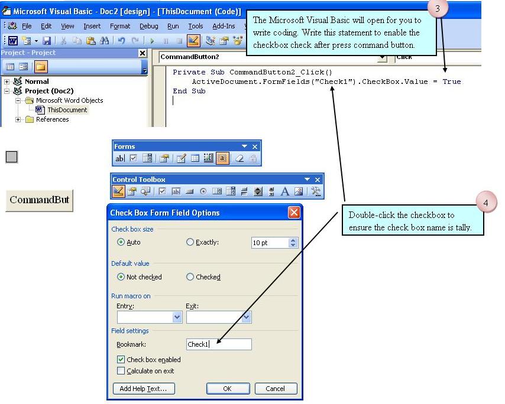Click the Add Help Text button
The width and height of the screenshot is (505, 404).
[144, 389]
